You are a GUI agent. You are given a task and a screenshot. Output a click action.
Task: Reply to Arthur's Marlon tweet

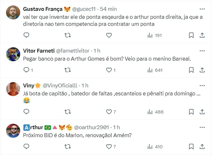26,147
